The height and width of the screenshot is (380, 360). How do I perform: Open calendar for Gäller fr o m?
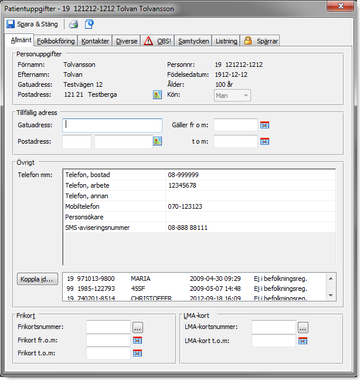pos(265,125)
